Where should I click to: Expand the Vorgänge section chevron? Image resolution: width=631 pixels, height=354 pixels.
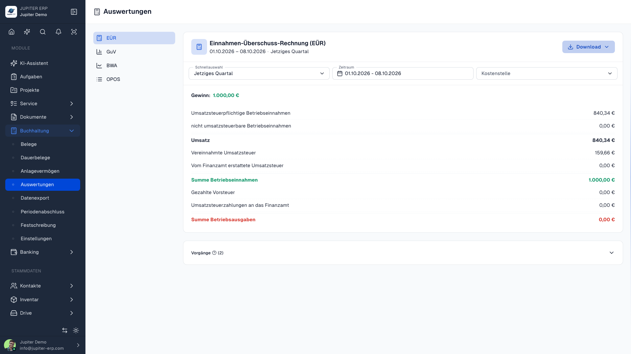tap(612, 253)
